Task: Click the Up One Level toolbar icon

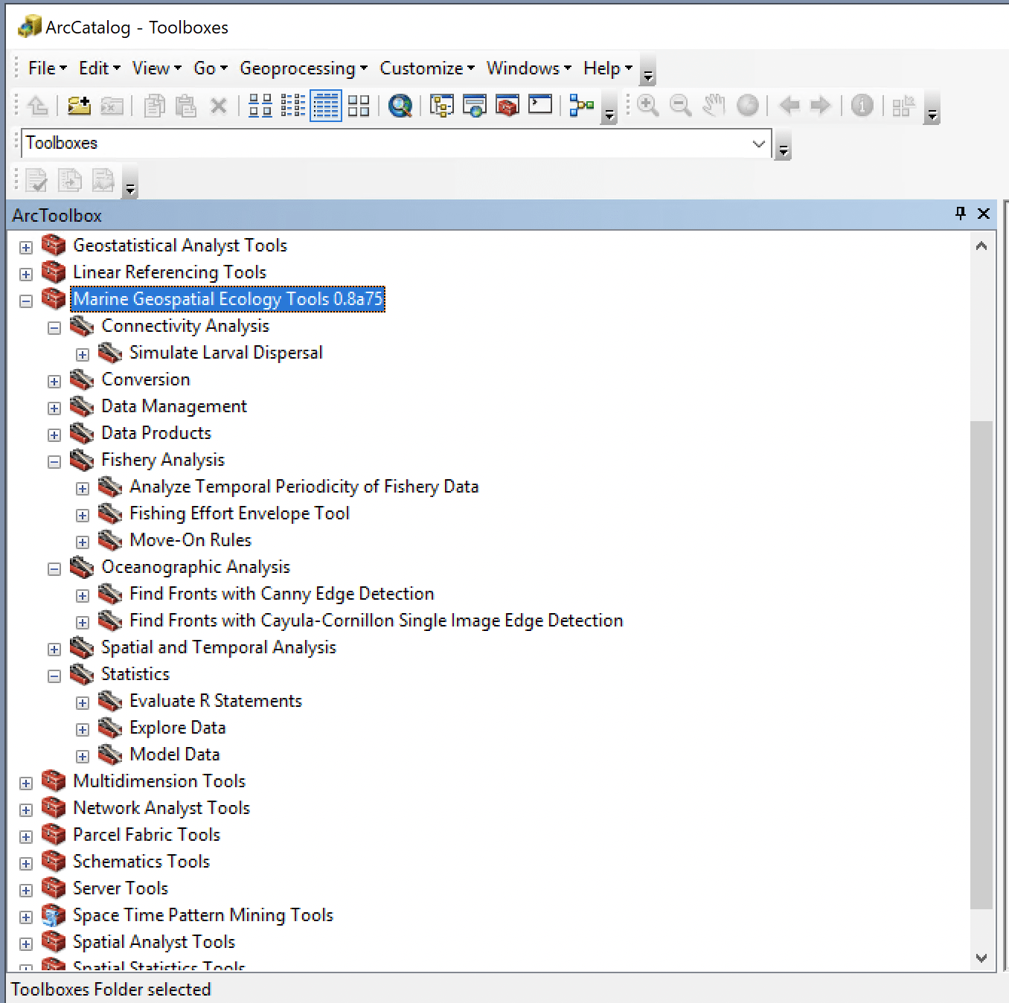Action: click(37, 106)
